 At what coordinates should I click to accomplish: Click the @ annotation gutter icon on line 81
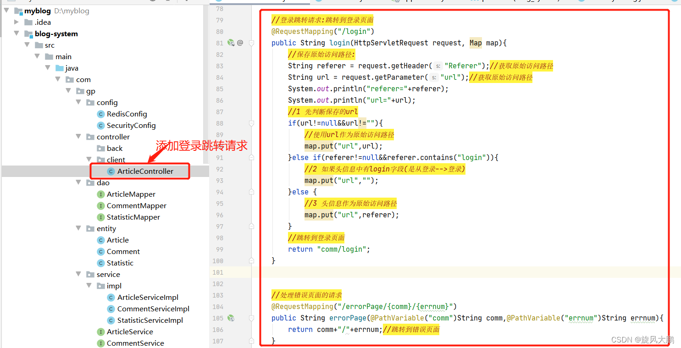pyautogui.click(x=240, y=43)
